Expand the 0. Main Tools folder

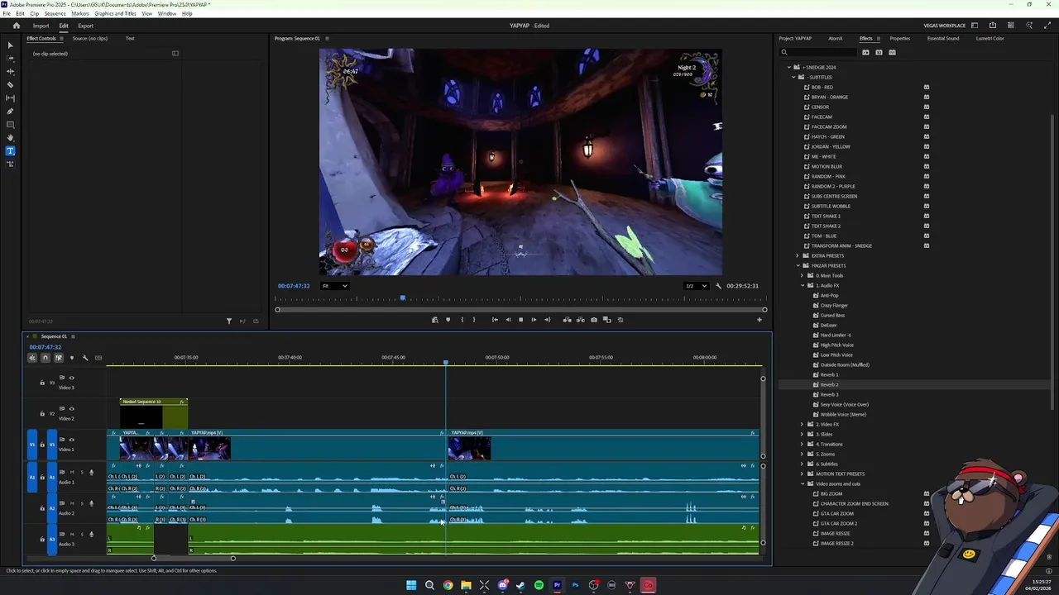coord(803,275)
